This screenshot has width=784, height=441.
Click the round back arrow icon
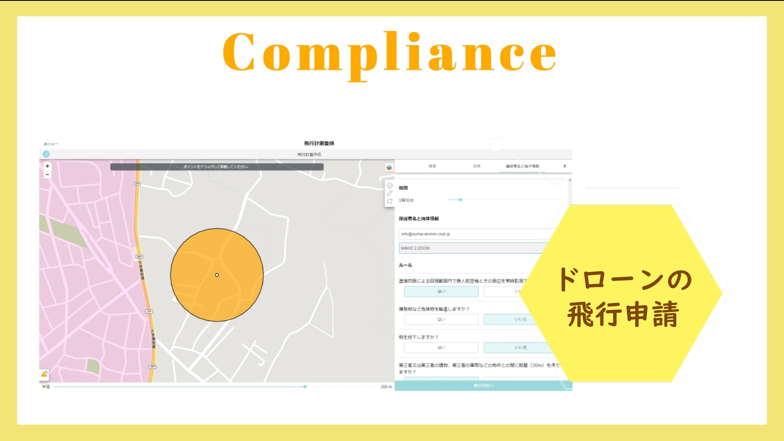click(x=46, y=154)
